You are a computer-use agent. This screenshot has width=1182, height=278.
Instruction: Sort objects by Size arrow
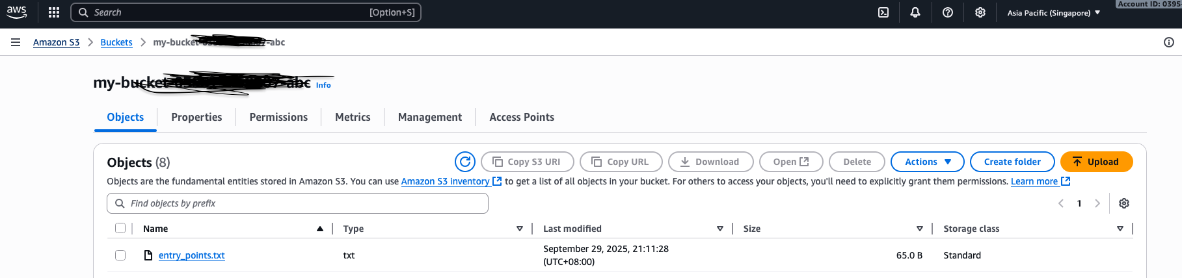920,229
